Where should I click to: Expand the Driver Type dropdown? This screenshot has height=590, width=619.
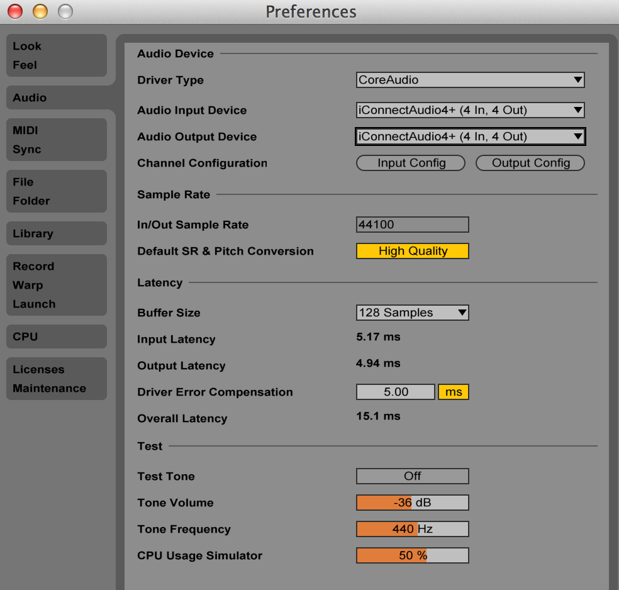tap(470, 80)
